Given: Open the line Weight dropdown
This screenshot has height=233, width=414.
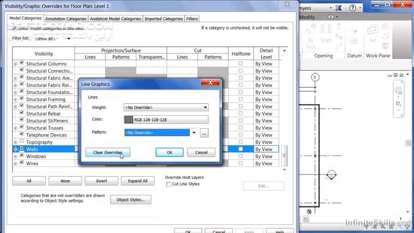Looking at the screenshot, I should 166,107.
